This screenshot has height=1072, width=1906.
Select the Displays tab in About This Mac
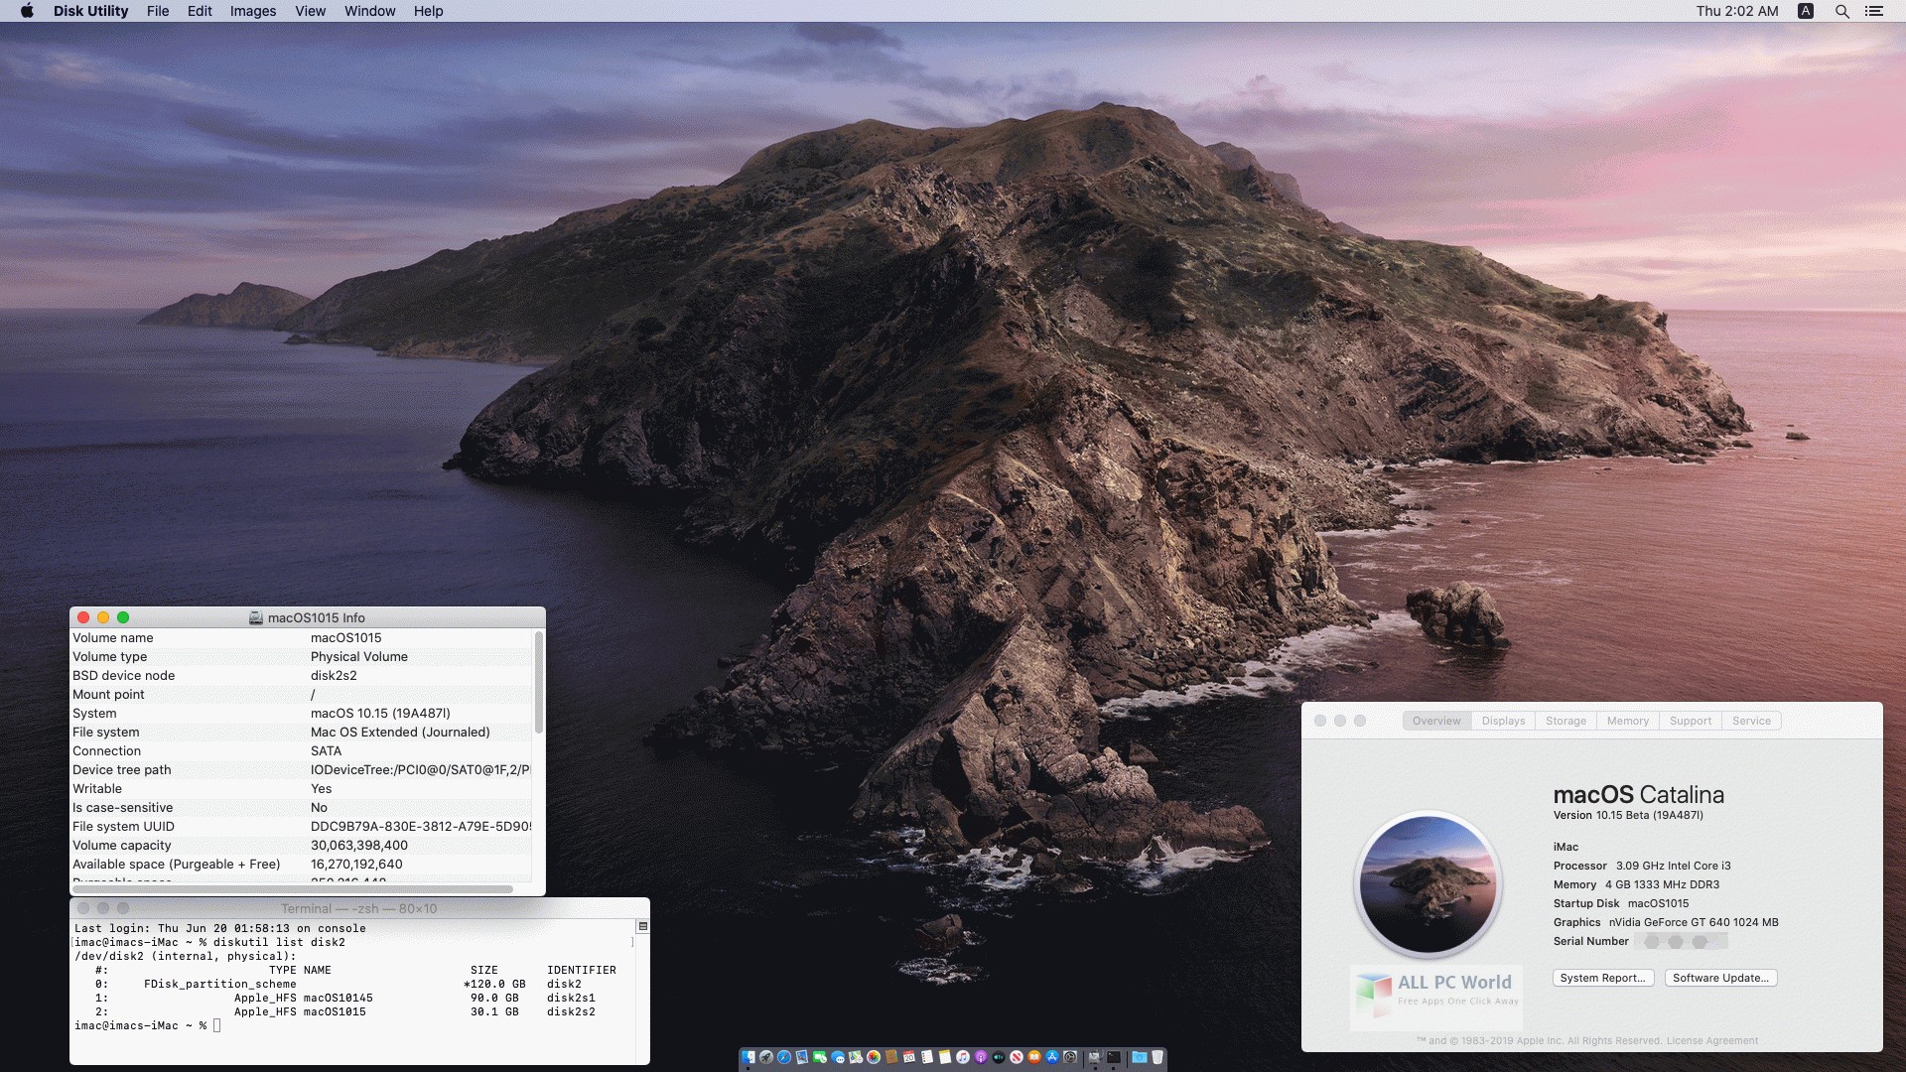point(1503,720)
